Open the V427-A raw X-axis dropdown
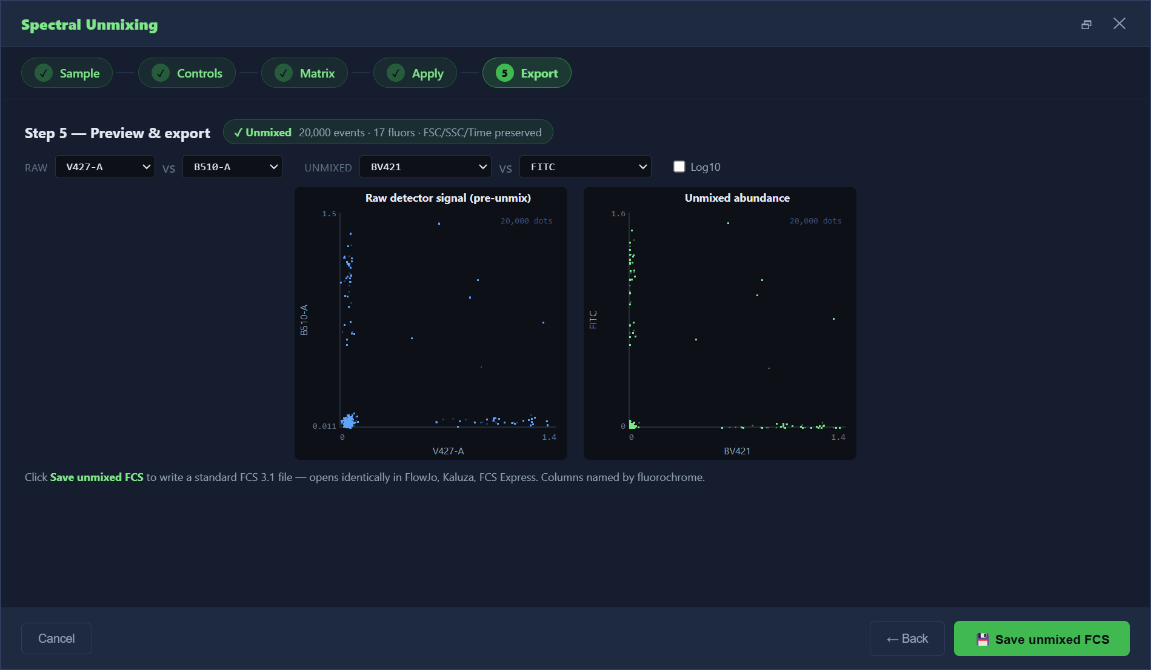The width and height of the screenshot is (1151, 670). point(105,167)
